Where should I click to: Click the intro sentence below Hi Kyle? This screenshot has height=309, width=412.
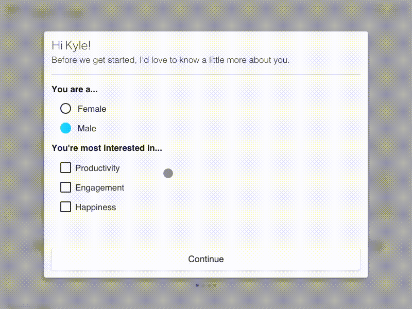[169, 60]
